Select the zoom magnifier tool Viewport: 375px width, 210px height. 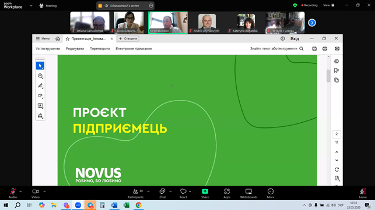pyautogui.click(x=40, y=76)
